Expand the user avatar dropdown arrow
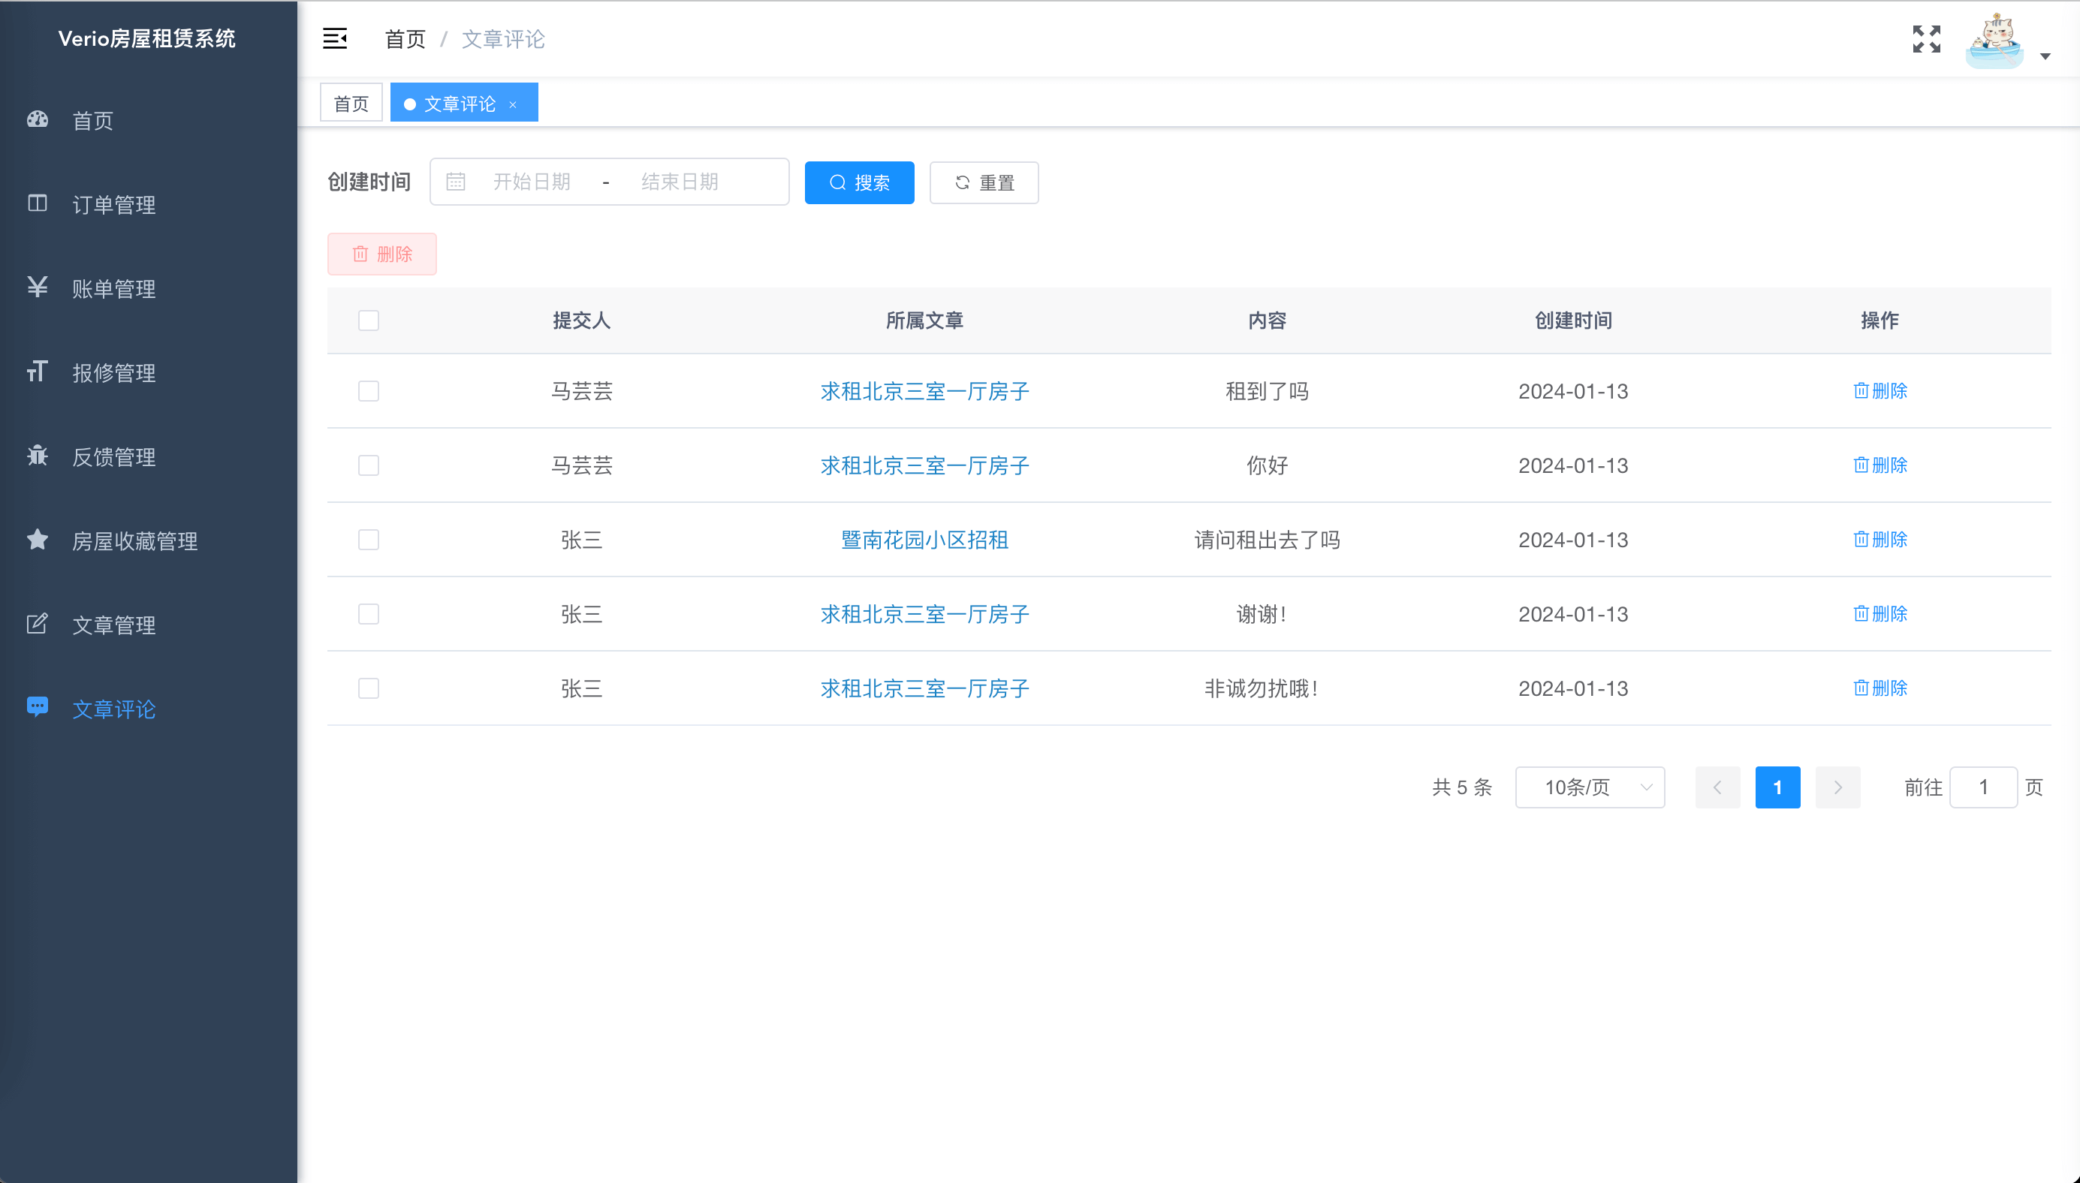2080x1183 pixels. [2045, 56]
